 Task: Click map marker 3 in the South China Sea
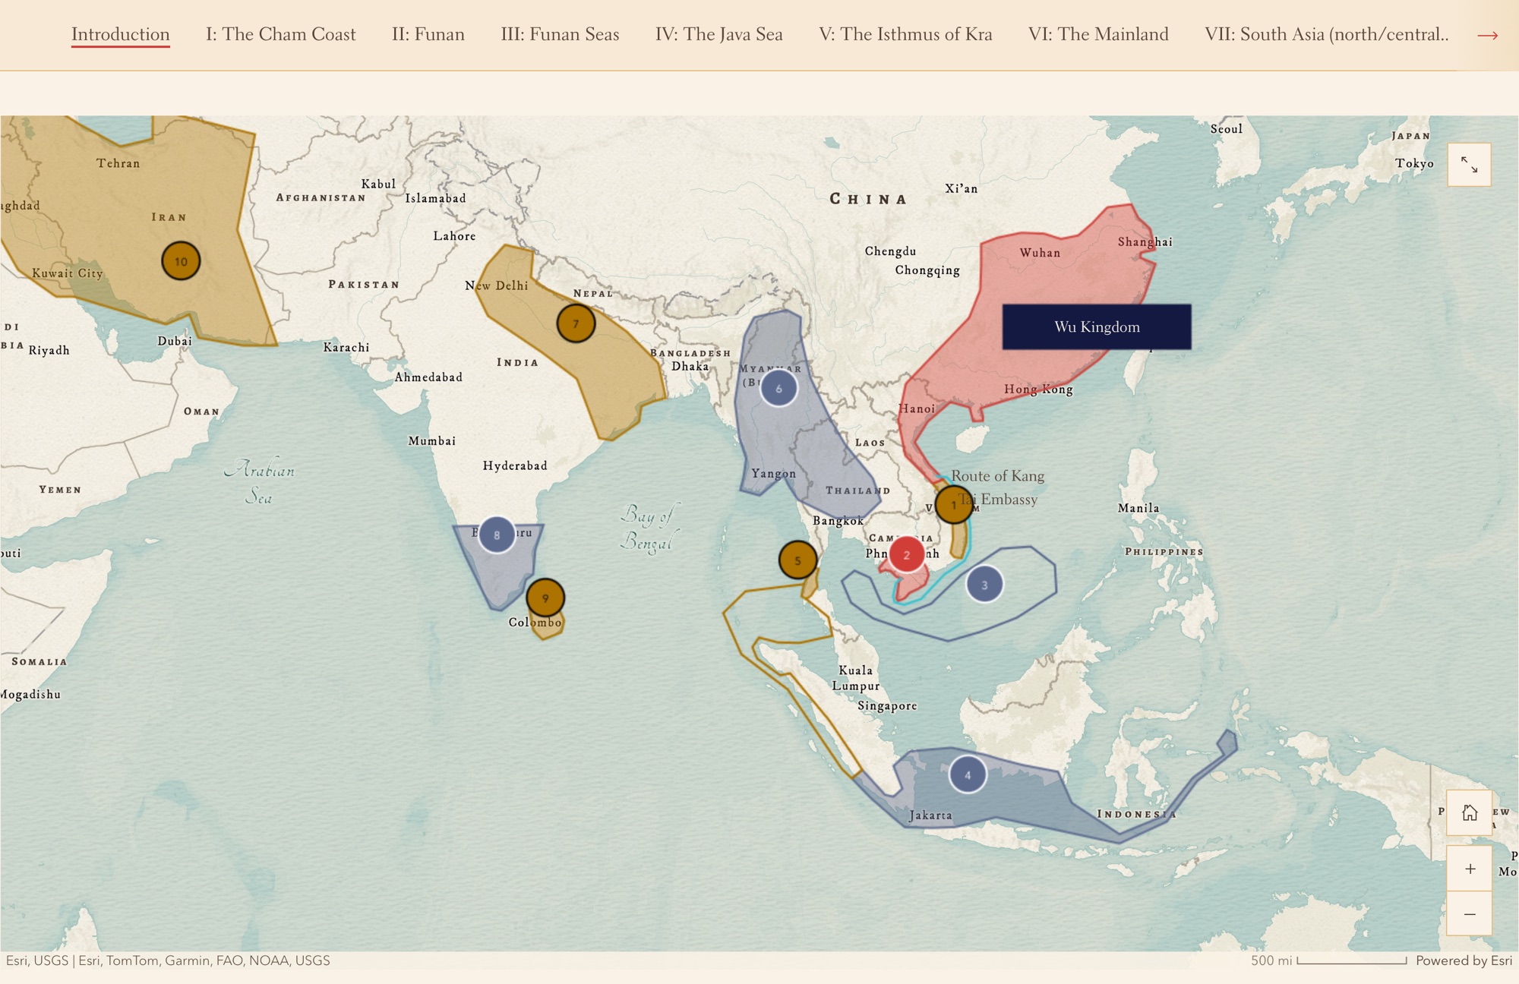coord(984,585)
